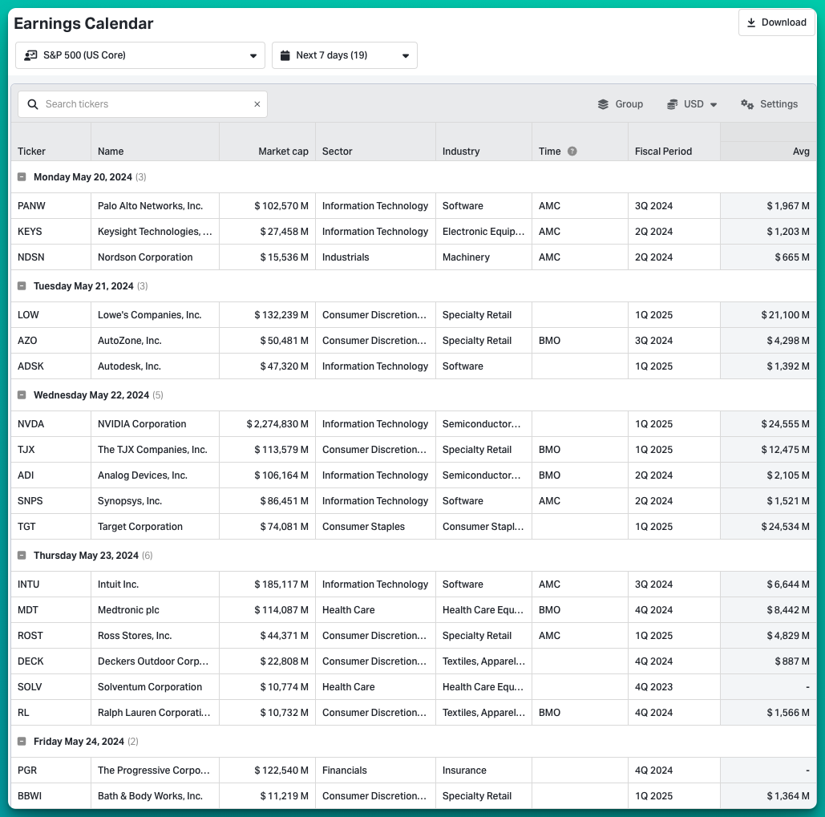Click the gears icon beside Settings
This screenshot has height=817, width=825.
(x=747, y=104)
